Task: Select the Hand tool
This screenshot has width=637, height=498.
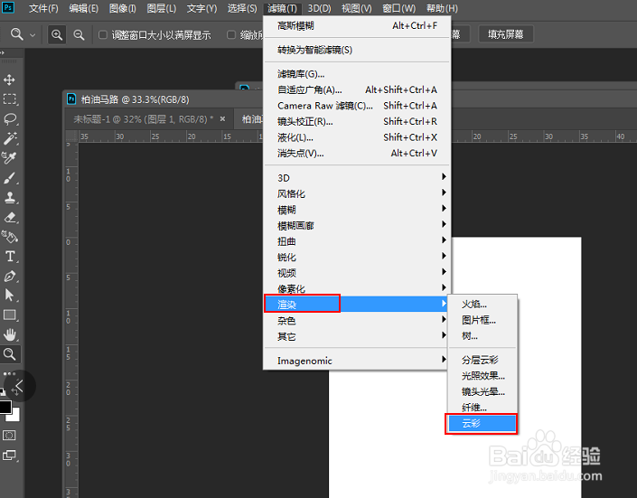Action: click(10, 334)
